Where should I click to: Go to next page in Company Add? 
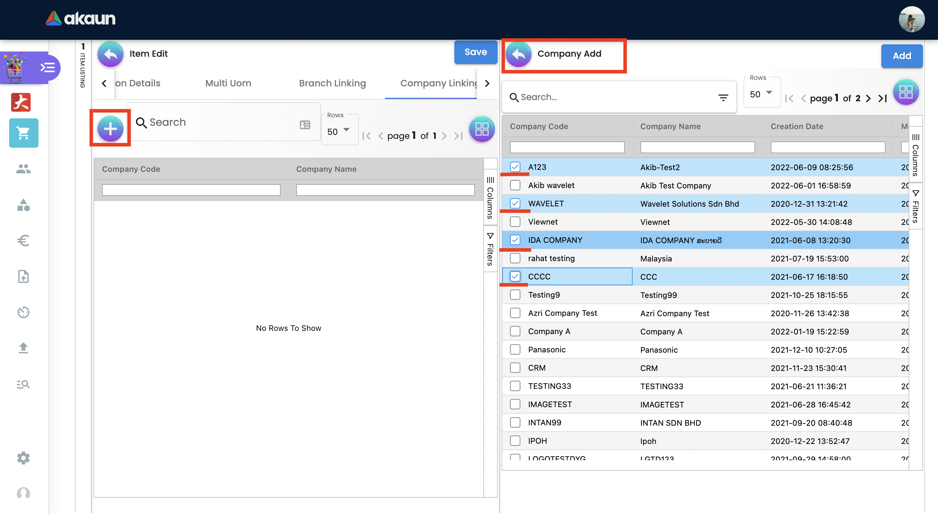(x=869, y=98)
